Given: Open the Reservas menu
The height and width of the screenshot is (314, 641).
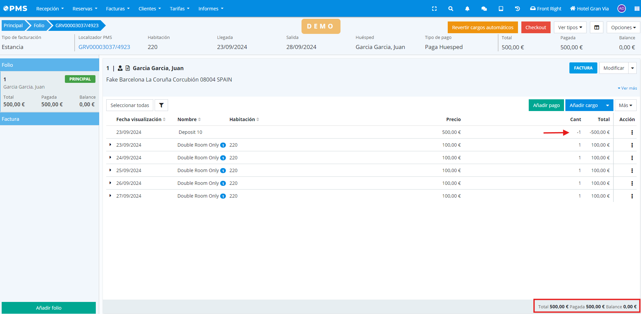Looking at the screenshot, I should [x=85, y=9].
